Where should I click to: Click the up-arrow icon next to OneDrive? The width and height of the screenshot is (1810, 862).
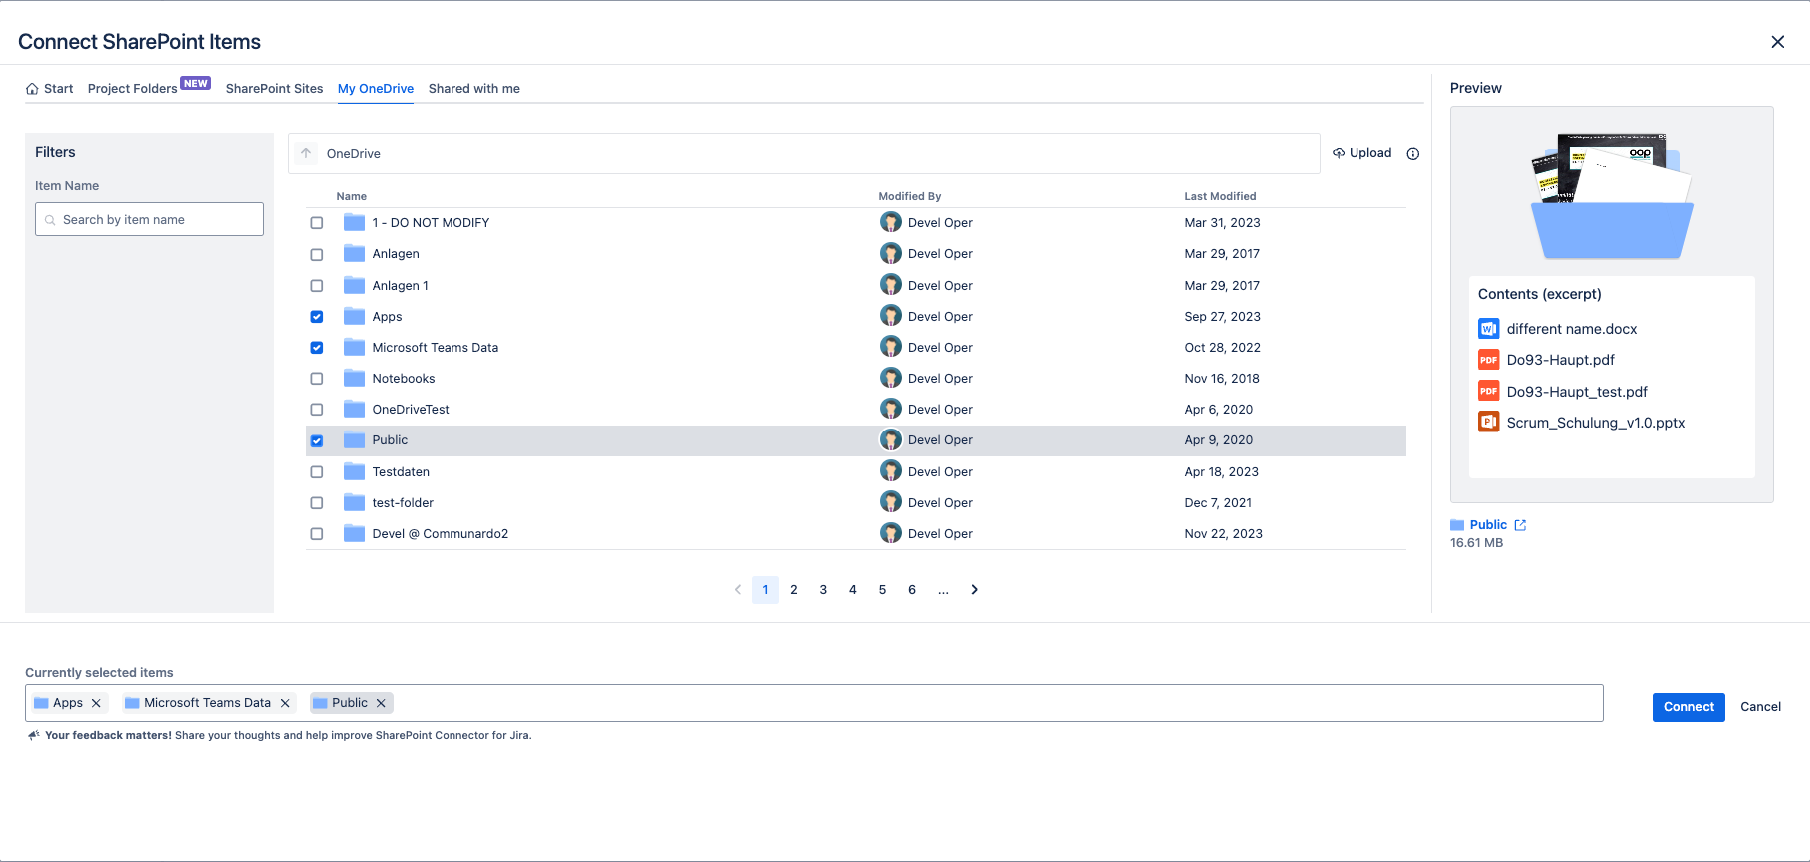click(x=306, y=153)
